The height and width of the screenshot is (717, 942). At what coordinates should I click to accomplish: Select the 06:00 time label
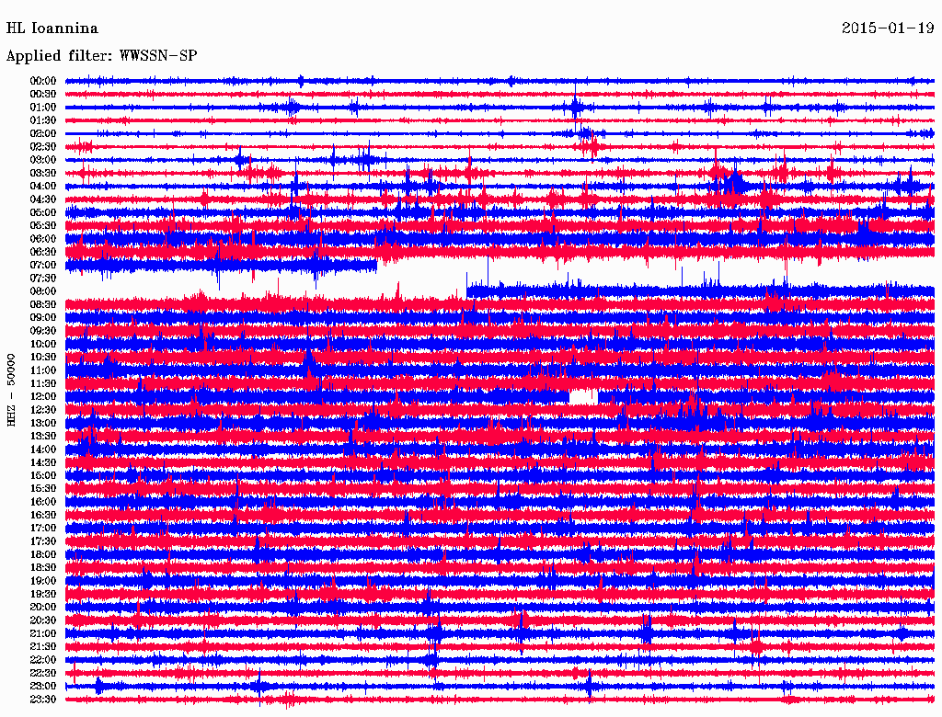[x=43, y=238]
